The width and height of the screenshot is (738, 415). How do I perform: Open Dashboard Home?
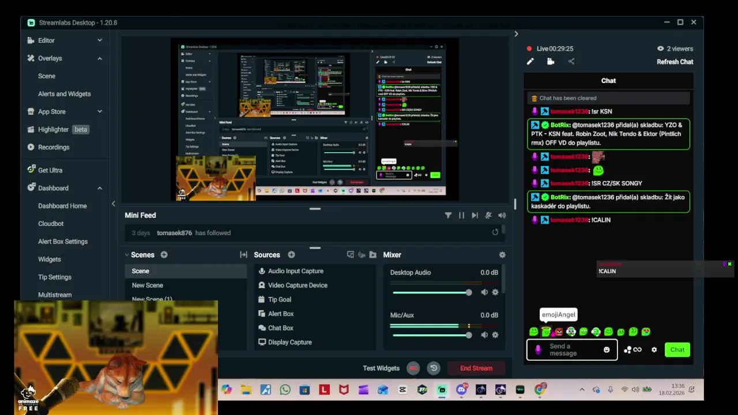[62, 206]
